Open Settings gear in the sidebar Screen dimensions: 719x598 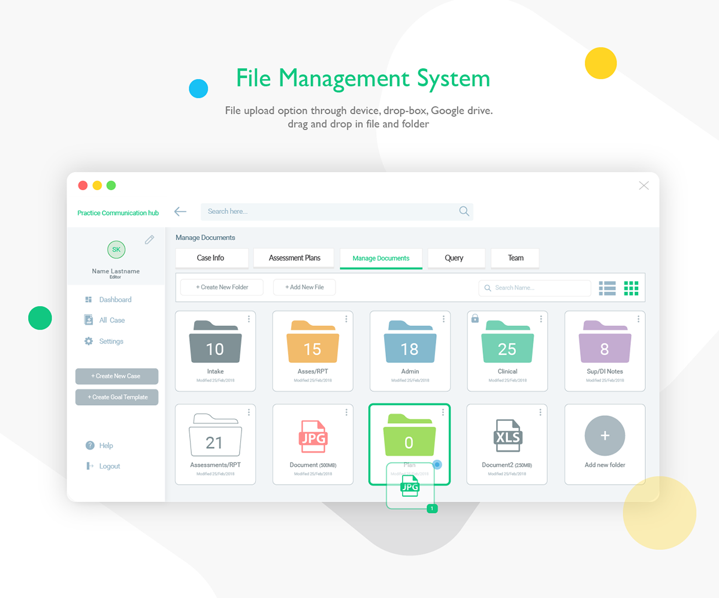click(x=104, y=341)
